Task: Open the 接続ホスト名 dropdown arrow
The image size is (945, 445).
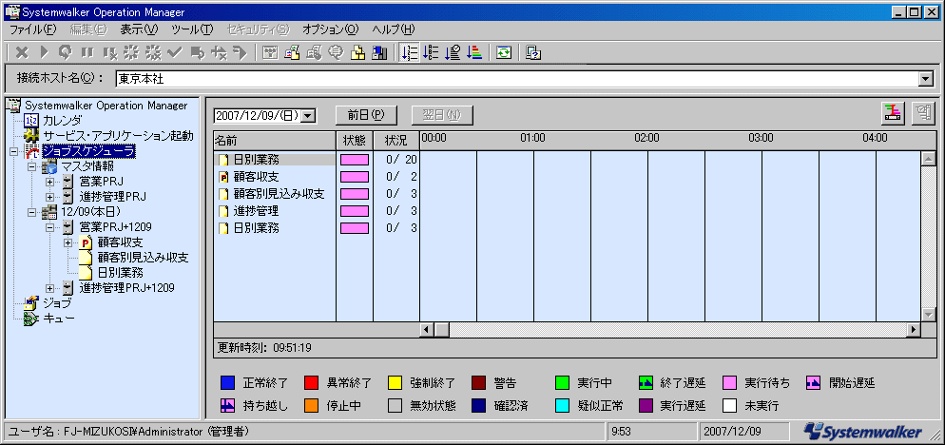Action: (924, 78)
